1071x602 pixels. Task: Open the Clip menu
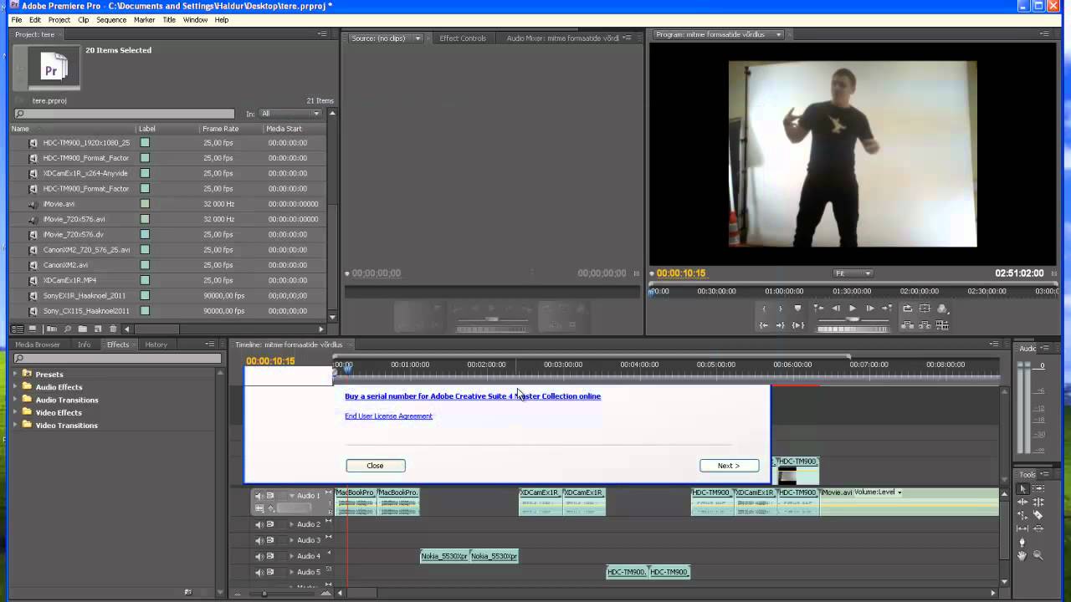pyautogui.click(x=83, y=19)
